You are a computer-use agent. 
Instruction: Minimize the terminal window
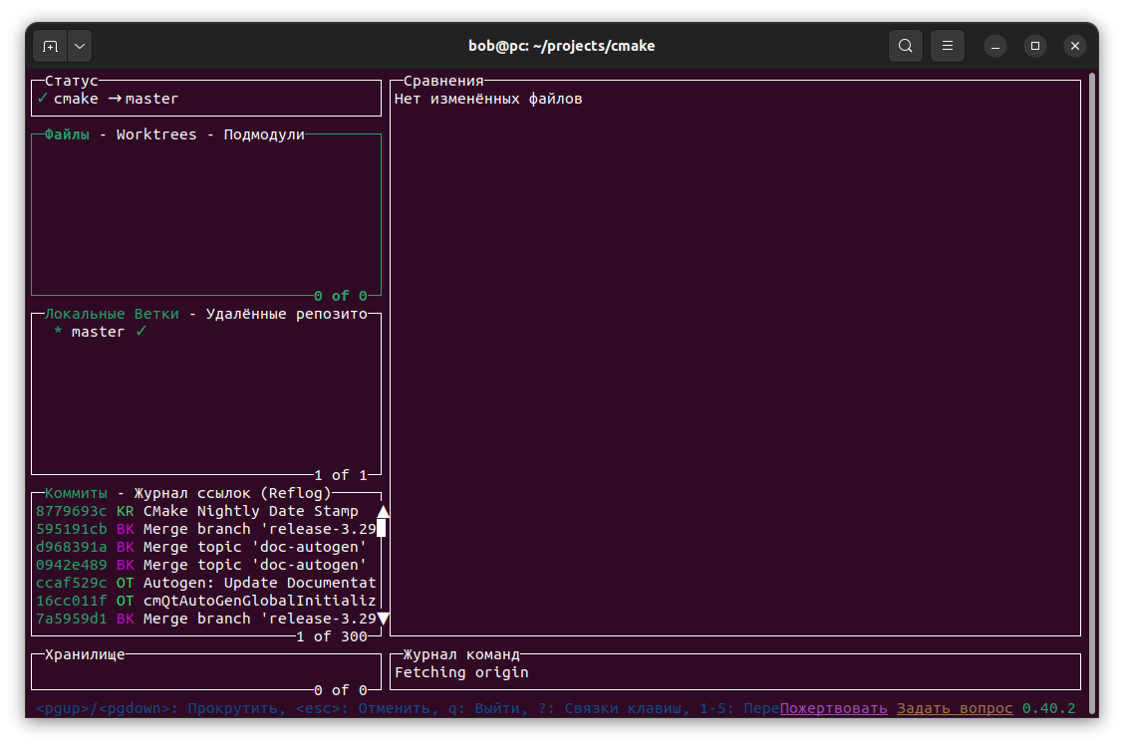(996, 46)
